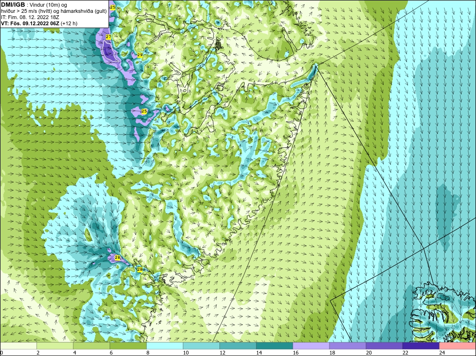476x356 pixels.
Task: Click the pale cream 0–2 legend swatch
Action: [18, 346]
